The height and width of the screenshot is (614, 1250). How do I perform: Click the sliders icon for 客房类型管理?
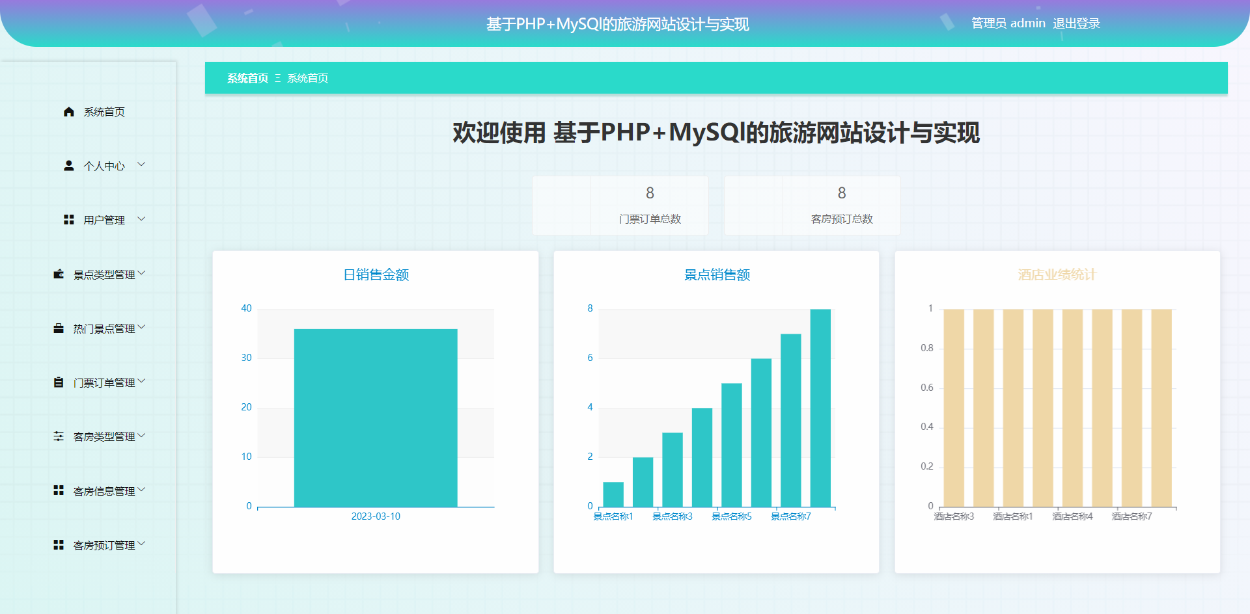coord(59,436)
